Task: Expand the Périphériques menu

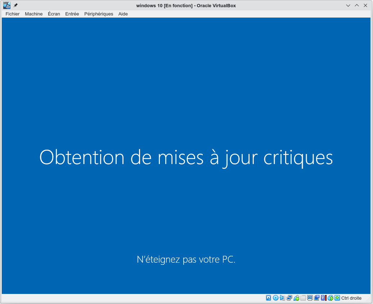Action: pyautogui.click(x=99, y=14)
